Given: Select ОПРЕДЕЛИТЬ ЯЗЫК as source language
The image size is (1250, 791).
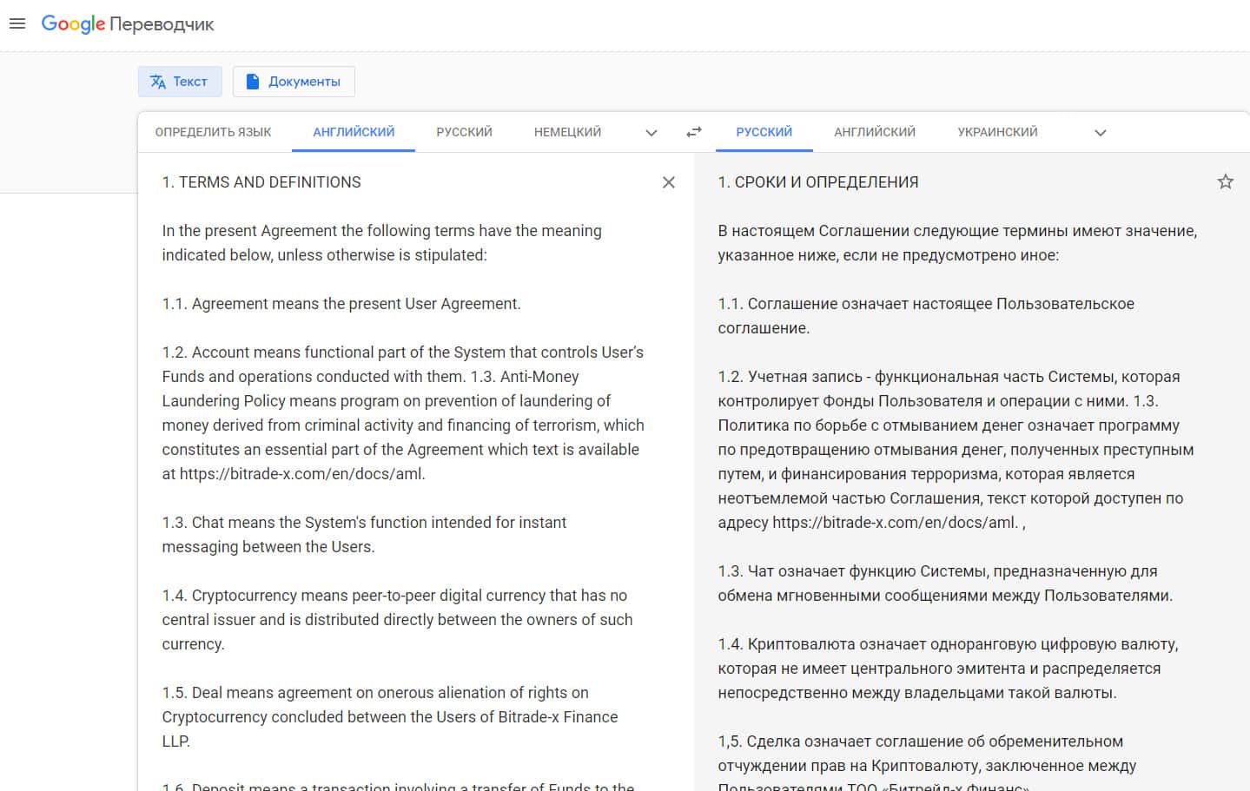Looking at the screenshot, I should pyautogui.click(x=213, y=132).
